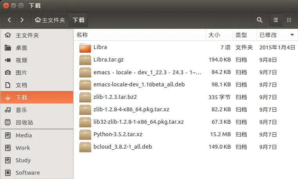Go back to previous folder
This screenshot has height=179, width=298.
tap(9, 20)
